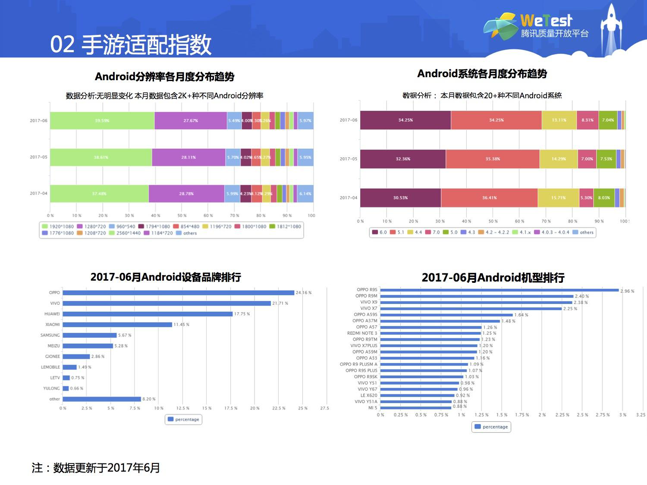Toggle the 1280*720 resolution legend item
Image resolution: width=647 pixels, height=485 pixels.
tap(91, 226)
